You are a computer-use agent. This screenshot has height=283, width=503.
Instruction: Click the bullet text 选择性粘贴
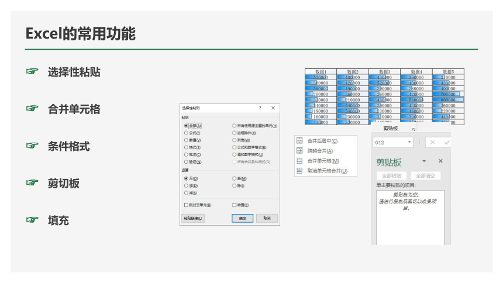74,72
